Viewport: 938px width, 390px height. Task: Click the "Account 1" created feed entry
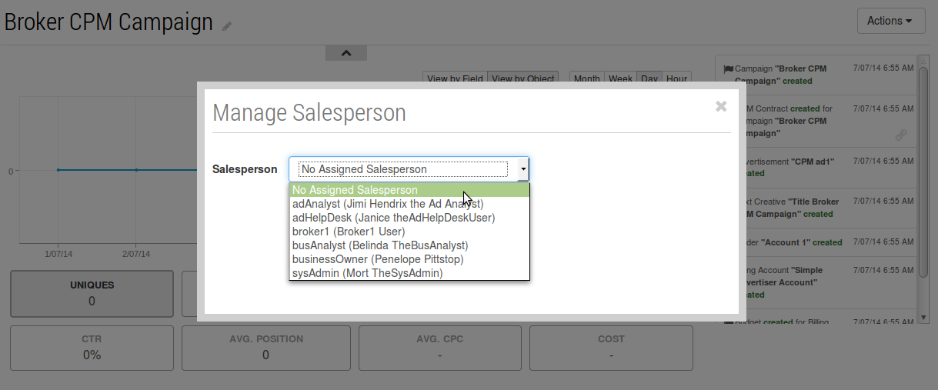pos(816,242)
